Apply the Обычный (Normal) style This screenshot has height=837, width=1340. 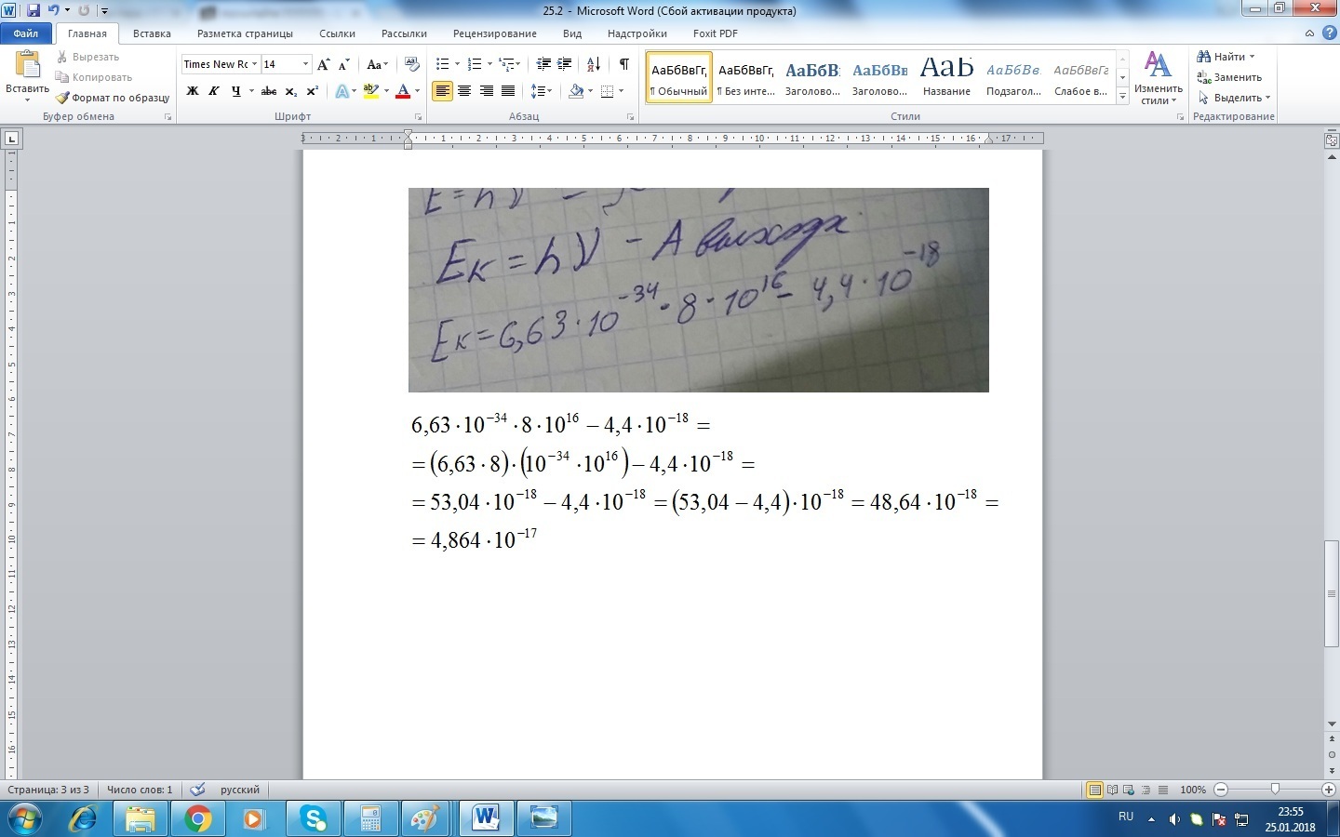click(679, 77)
